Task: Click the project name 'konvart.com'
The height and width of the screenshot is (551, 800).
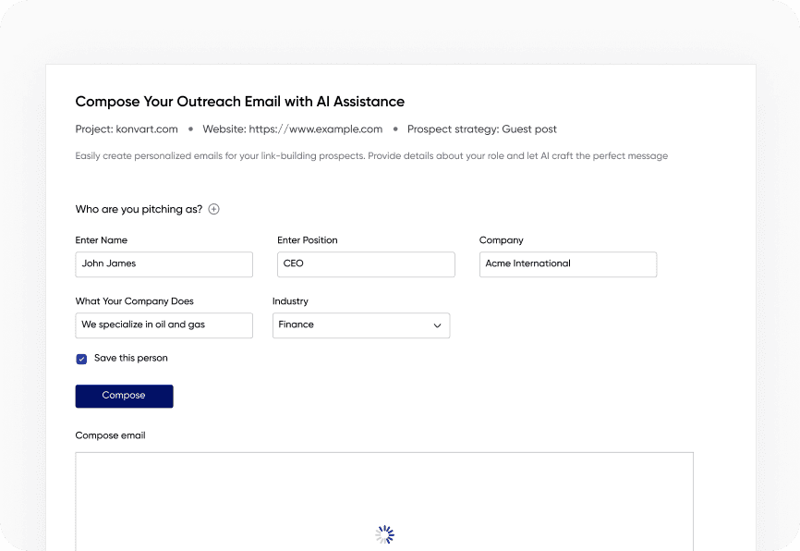Action: (148, 129)
